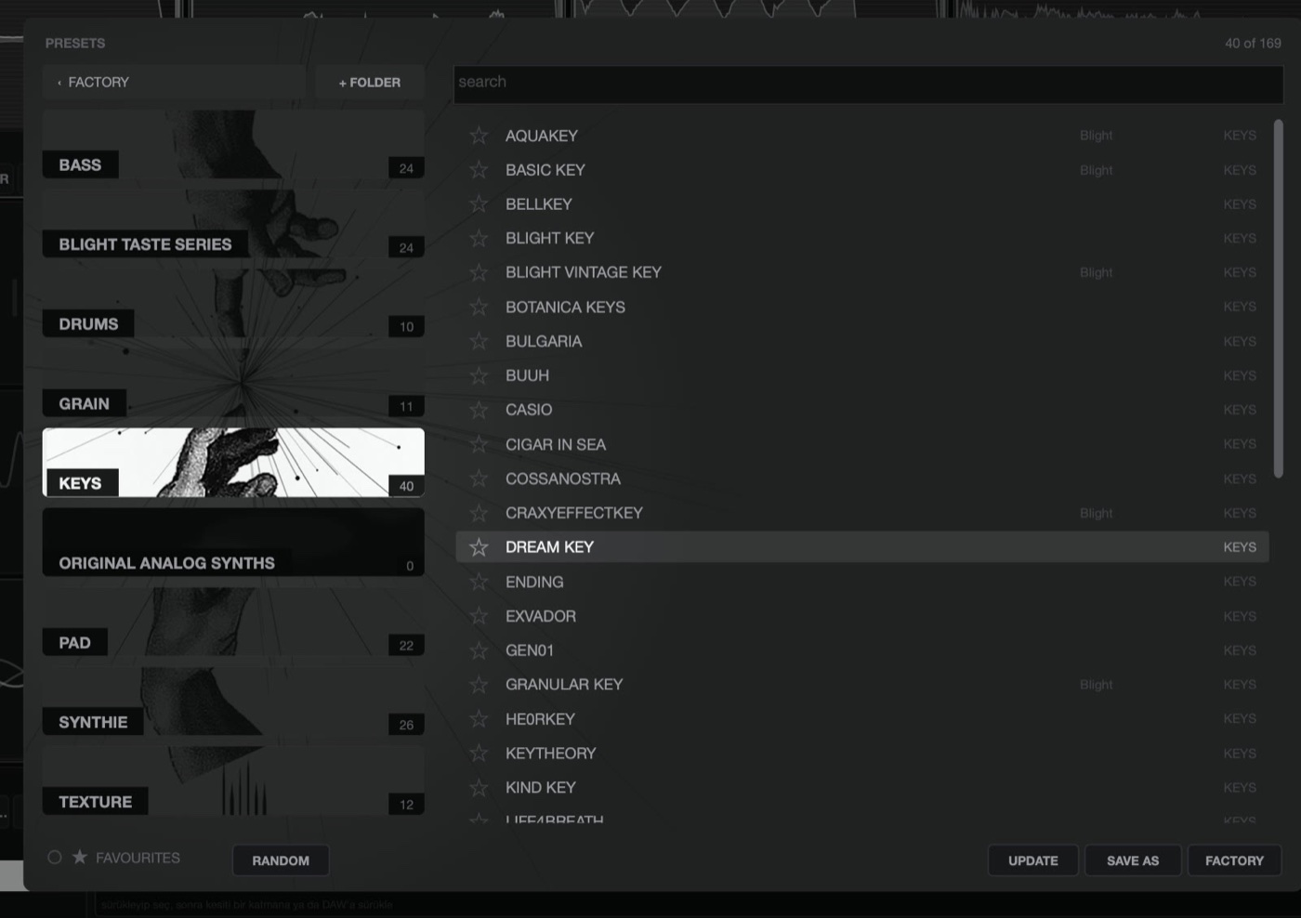Mark GEN01 as favourite

(479, 650)
